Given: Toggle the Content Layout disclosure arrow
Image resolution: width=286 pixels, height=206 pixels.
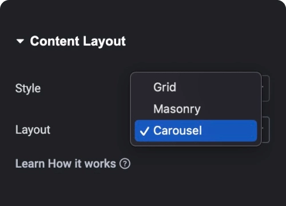Looking at the screenshot, I should click(x=20, y=41).
